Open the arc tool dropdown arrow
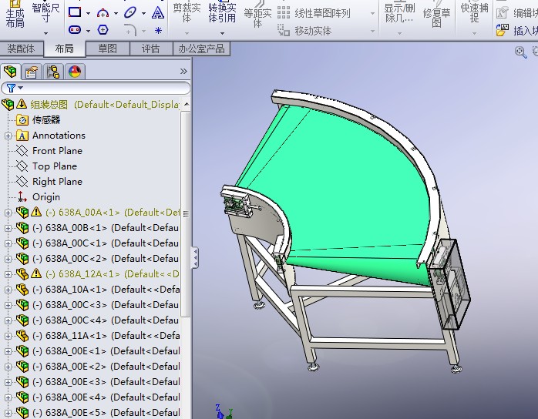 coord(116,13)
